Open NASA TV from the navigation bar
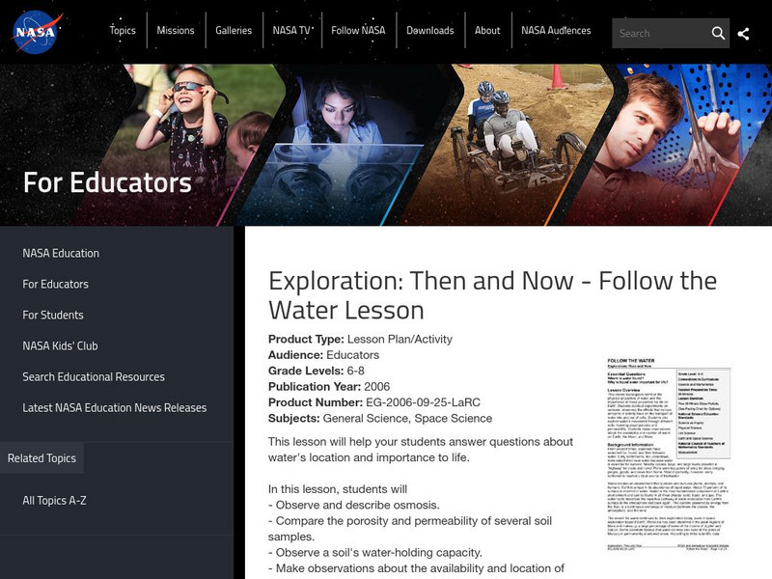Viewport: 772px width, 579px height. (289, 30)
